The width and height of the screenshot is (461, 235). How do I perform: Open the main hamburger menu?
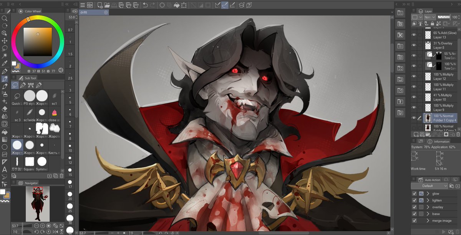tap(83, 5)
